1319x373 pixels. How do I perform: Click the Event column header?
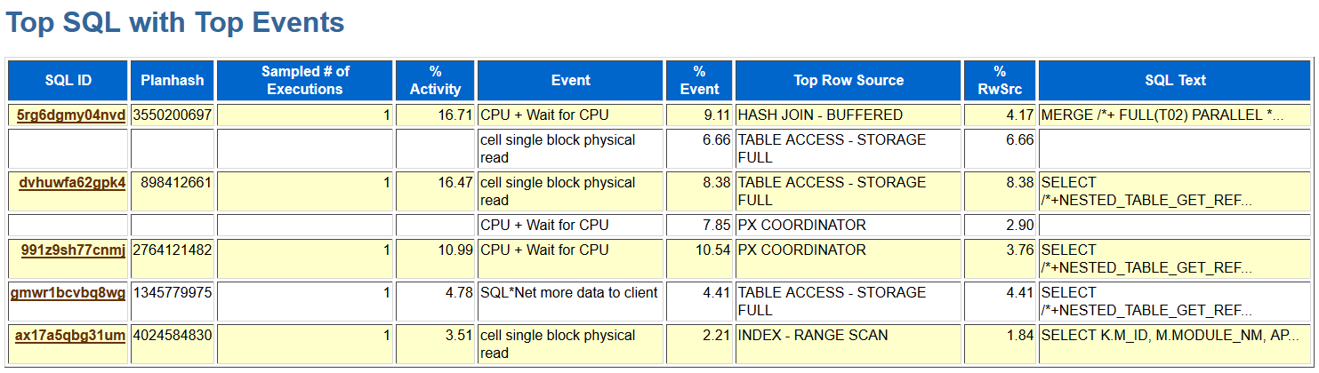click(x=570, y=80)
